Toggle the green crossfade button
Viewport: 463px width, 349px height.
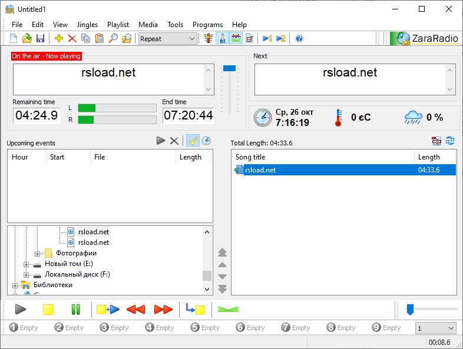click(228, 309)
